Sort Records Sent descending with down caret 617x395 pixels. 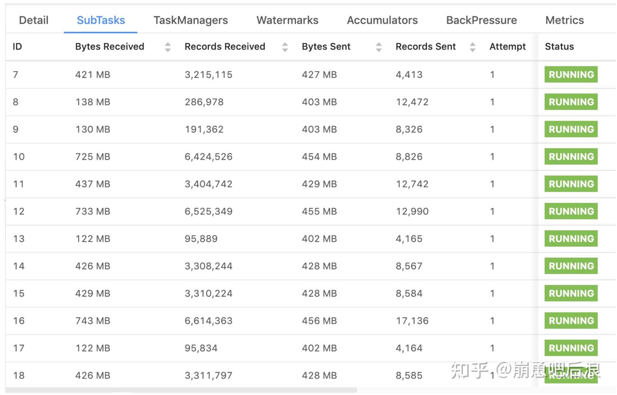(x=473, y=49)
